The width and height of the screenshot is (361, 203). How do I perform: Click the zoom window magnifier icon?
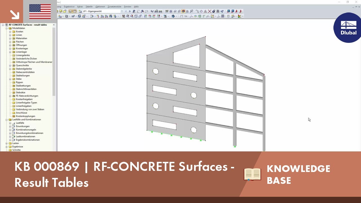click(x=128, y=16)
